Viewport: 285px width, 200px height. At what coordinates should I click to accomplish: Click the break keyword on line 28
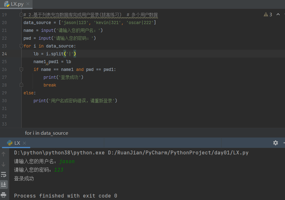(50, 85)
